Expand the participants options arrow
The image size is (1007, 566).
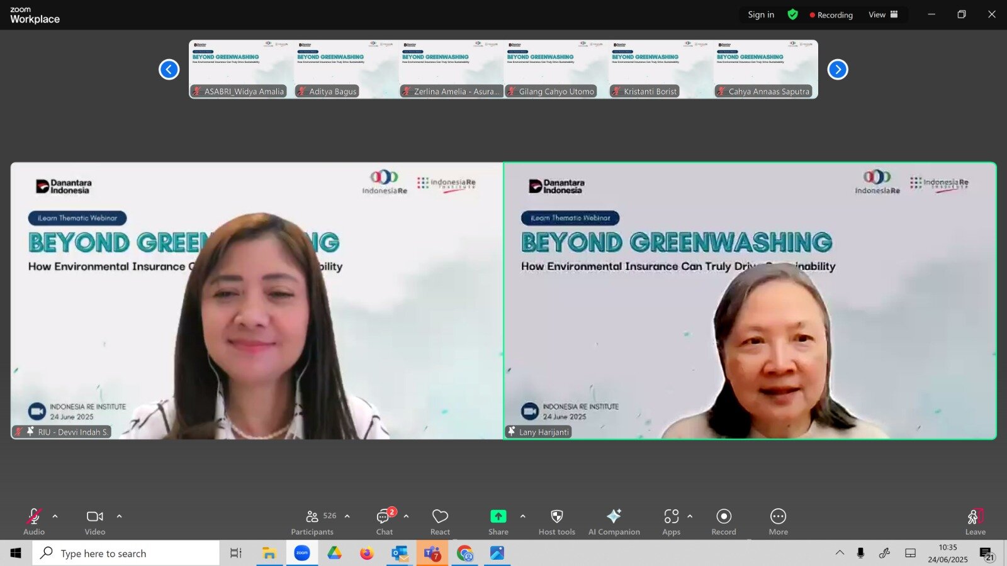[x=347, y=516]
